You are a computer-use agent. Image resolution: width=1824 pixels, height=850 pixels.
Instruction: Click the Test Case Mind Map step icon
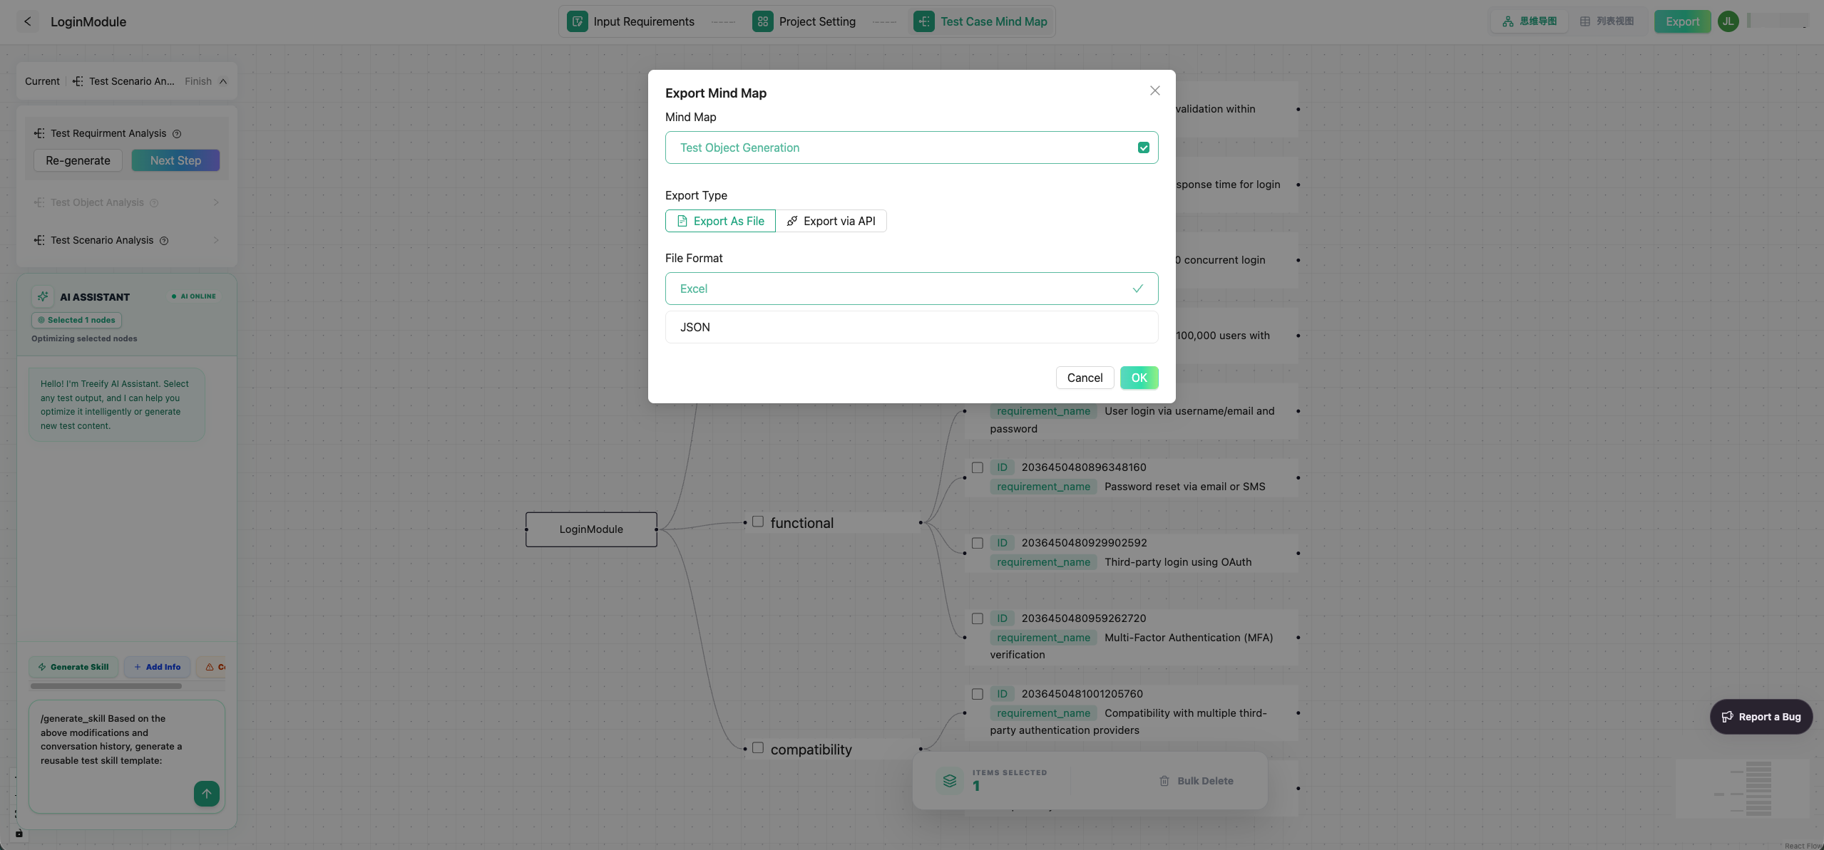(x=923, y=21)
